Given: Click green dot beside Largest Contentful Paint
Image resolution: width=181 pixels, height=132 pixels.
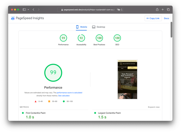Looking at the screenshot, I should (95, 113).
